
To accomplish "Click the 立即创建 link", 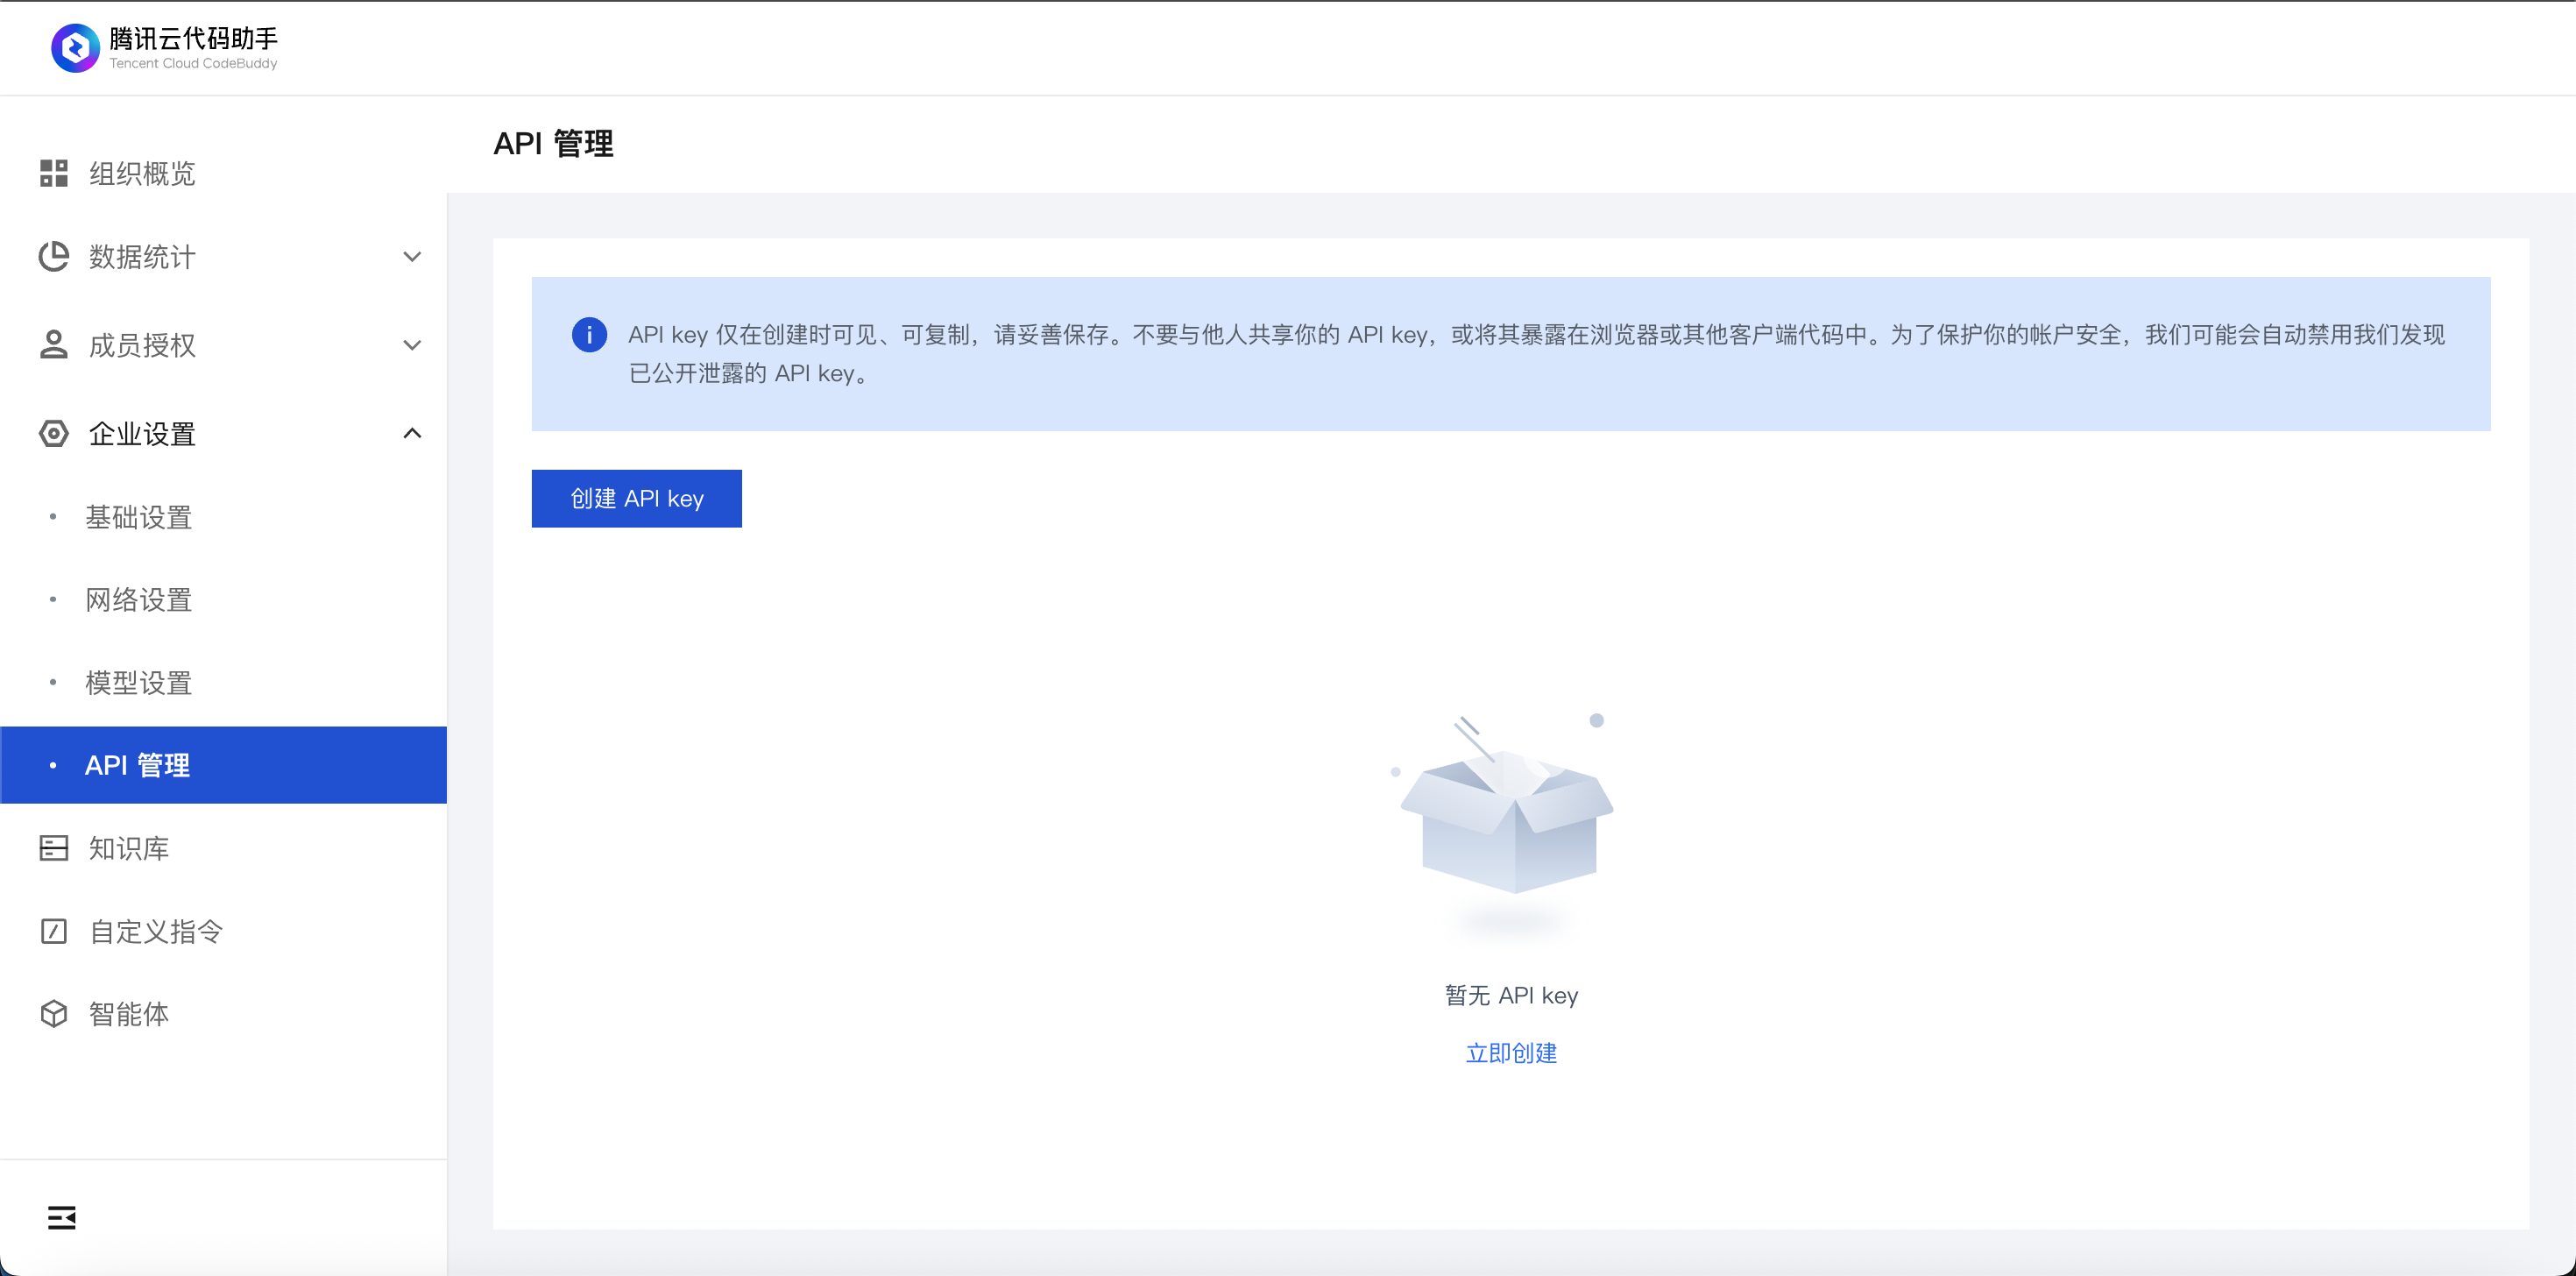I will pyautogui.click(x=1510, y=1052).
